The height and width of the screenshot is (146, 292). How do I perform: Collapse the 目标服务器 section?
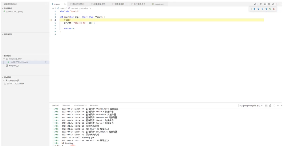pos(2,8)
